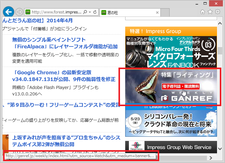Open the Google Chrome v34.0.1847.131 article
The width and height of the screenshot is (225, 163).
point(64,76)
